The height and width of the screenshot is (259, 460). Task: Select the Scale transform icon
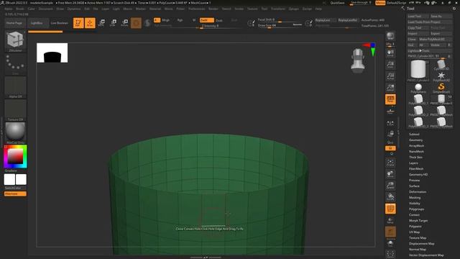click(113, 23)
